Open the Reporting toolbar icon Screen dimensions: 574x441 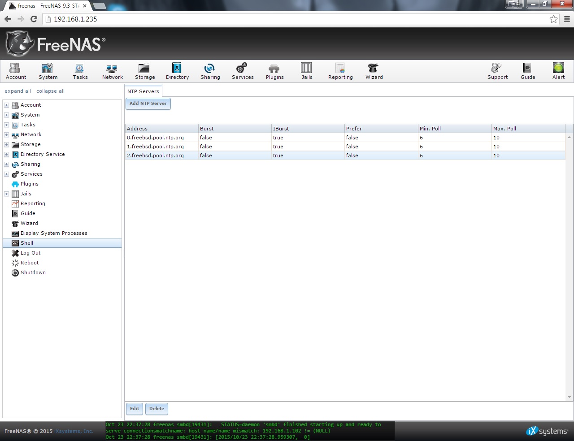340,71
